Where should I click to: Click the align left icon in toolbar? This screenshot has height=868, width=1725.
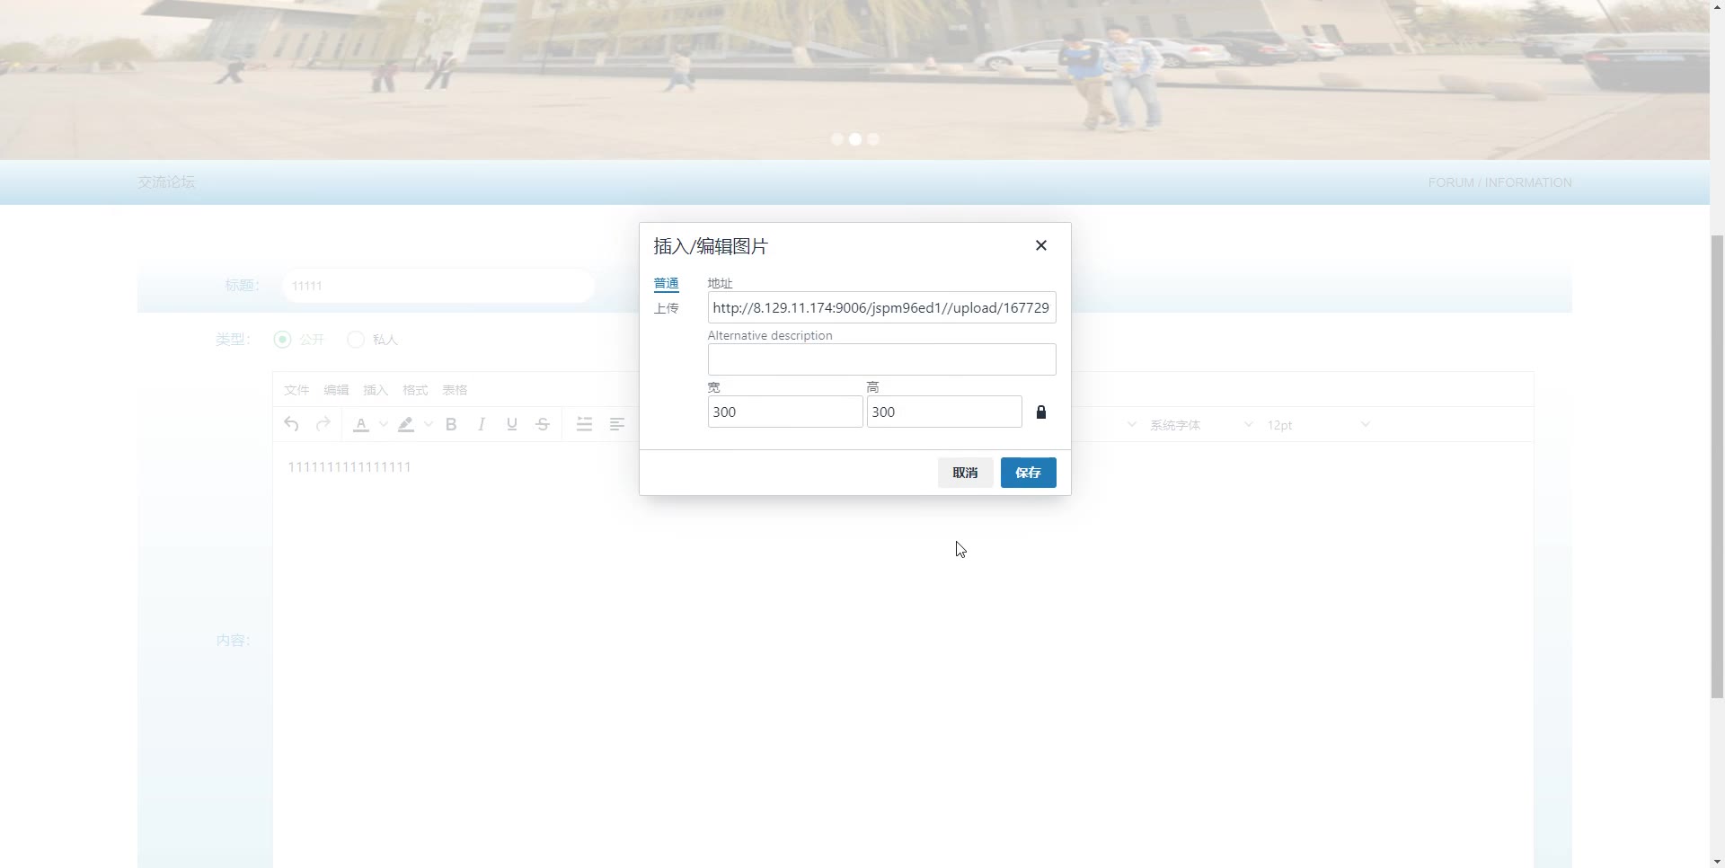(617, 424)
